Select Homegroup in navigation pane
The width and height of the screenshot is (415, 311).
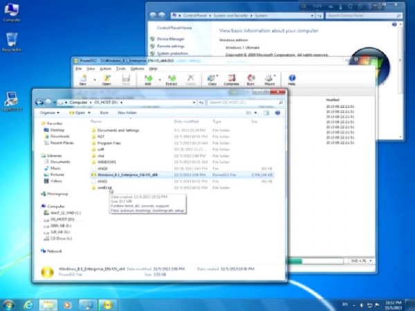pyautogui.click(x=57, y=194)
